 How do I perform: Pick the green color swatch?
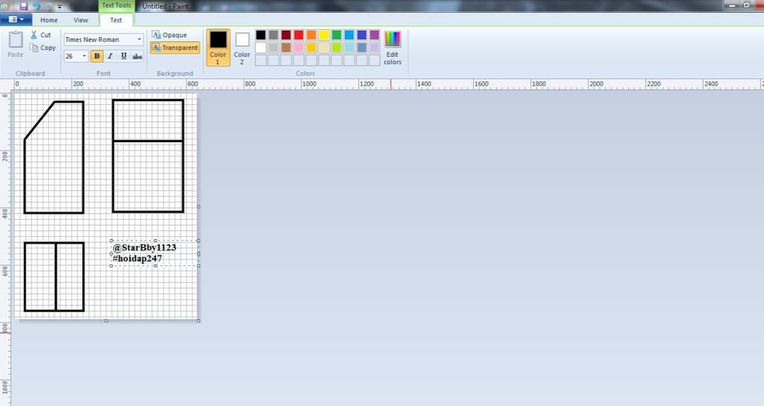[336, 35]
